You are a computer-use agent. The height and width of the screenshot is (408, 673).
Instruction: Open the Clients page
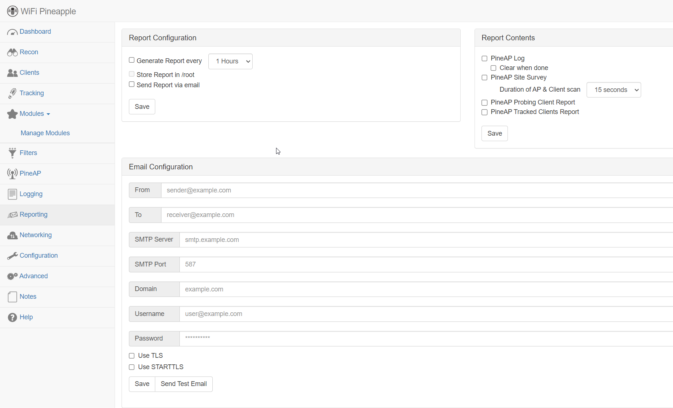point(29,73)
